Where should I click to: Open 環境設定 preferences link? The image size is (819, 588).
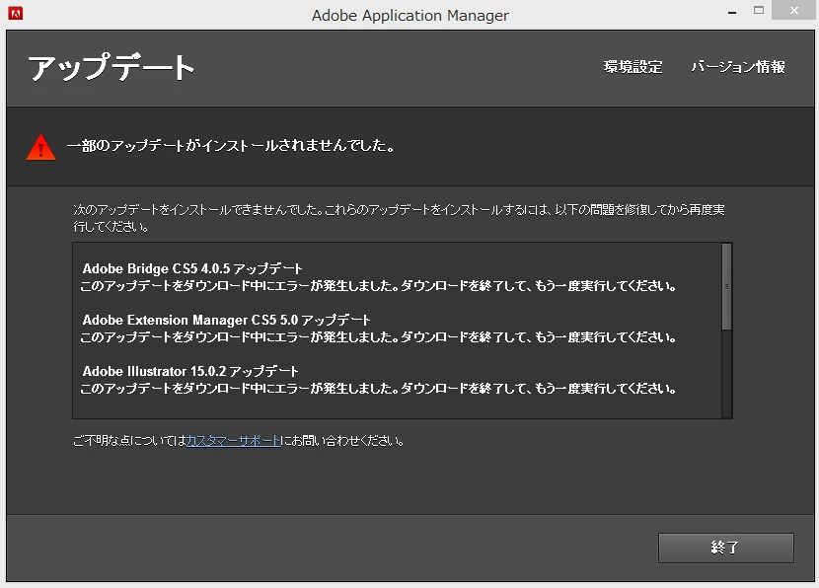click(633, 67)
